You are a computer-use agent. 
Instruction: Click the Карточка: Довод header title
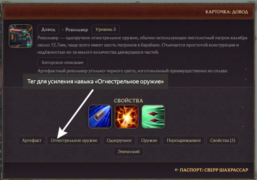pyautogui.click(x=227, y=12)
